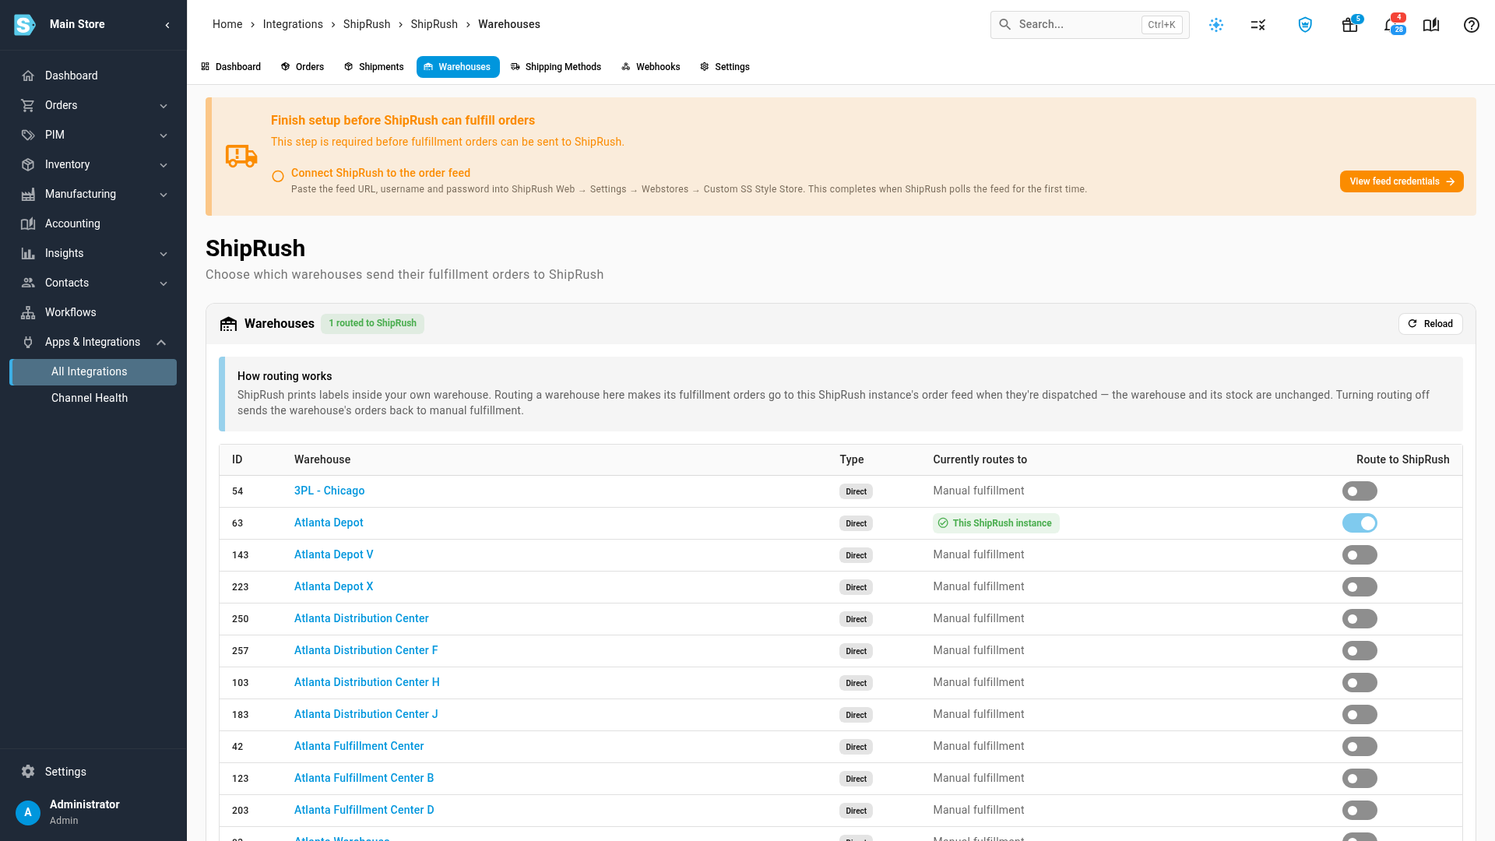The width and height of the screenshot is (1495, 841).
Task: Toggle routing for Atlanta Depot V
Action: pyautogui.click(x=1360, y=555)
